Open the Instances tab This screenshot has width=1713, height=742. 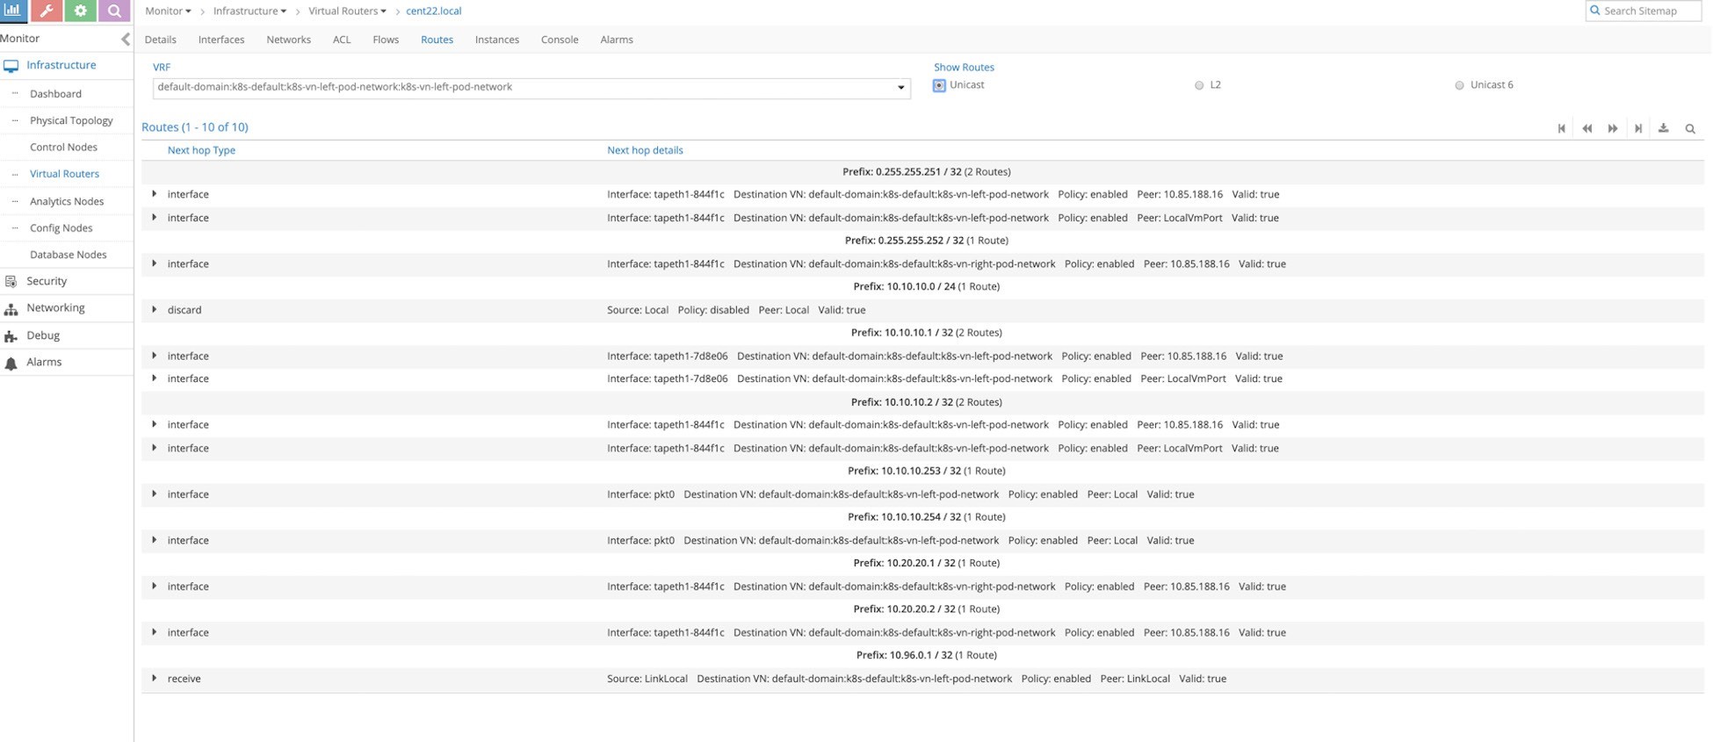(497, 40)
